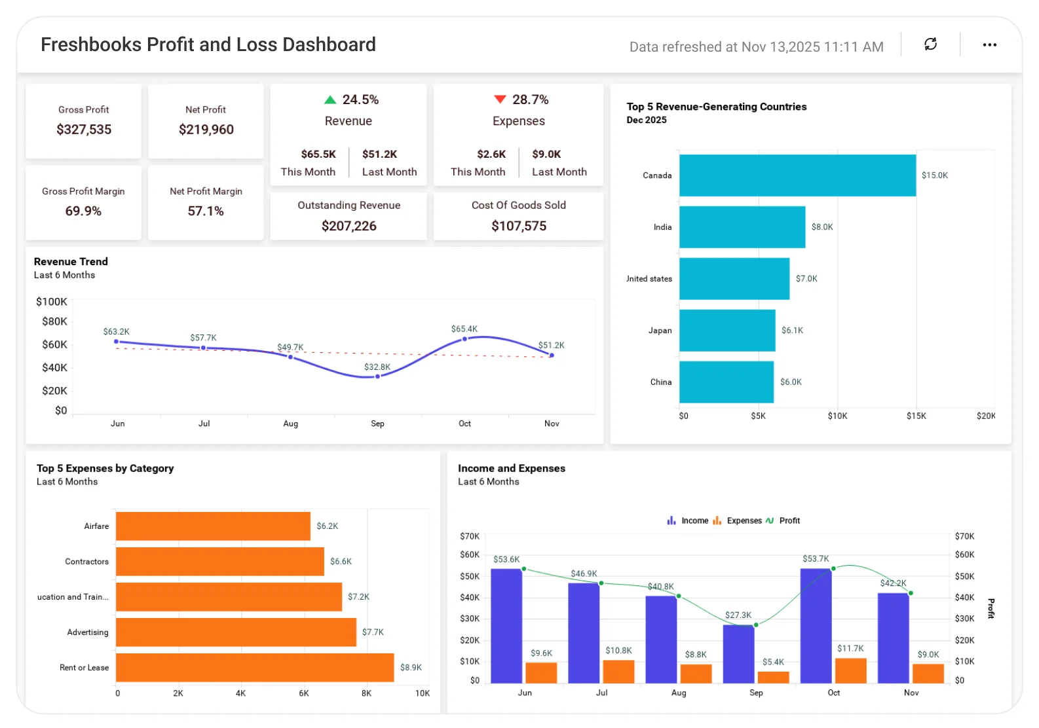Click the green revenue increase arrow
Screen dimensions: 1039x728
pos(330,100)
